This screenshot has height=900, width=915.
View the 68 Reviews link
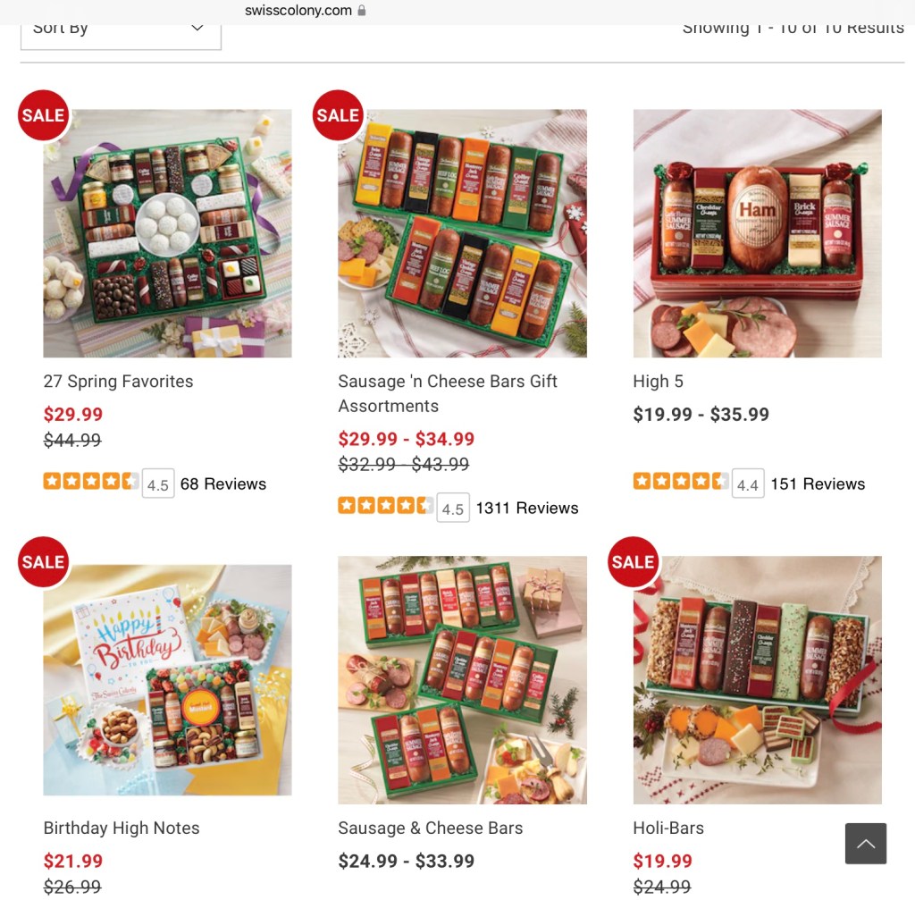coord(222,484)
